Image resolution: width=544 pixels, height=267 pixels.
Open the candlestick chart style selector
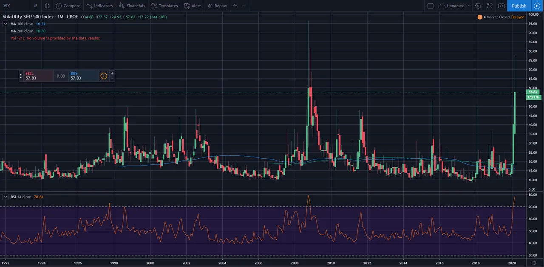click(x=47, y=6)
